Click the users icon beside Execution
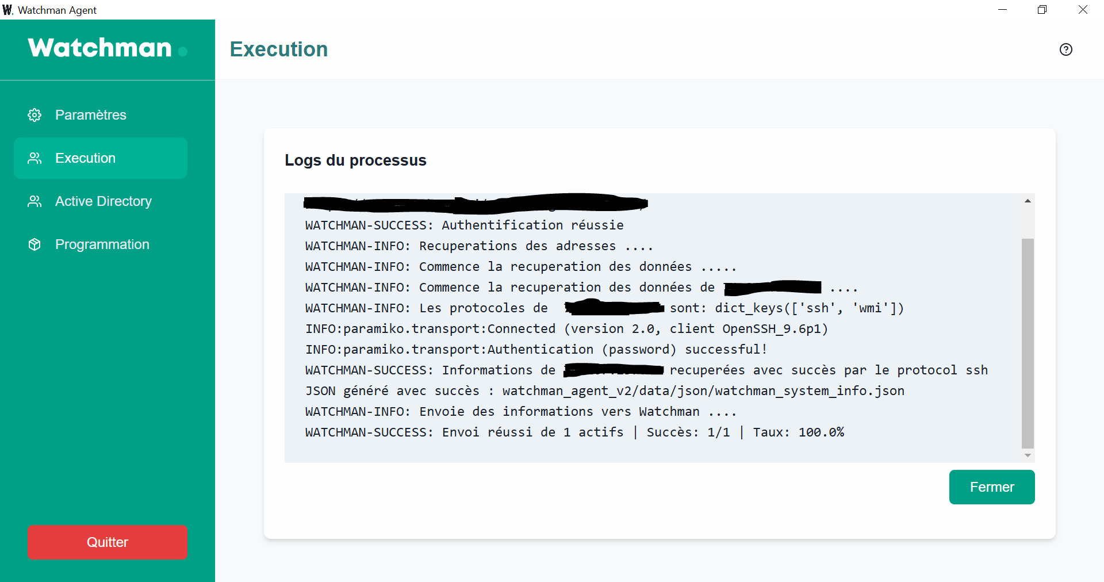 pos(34,158)
